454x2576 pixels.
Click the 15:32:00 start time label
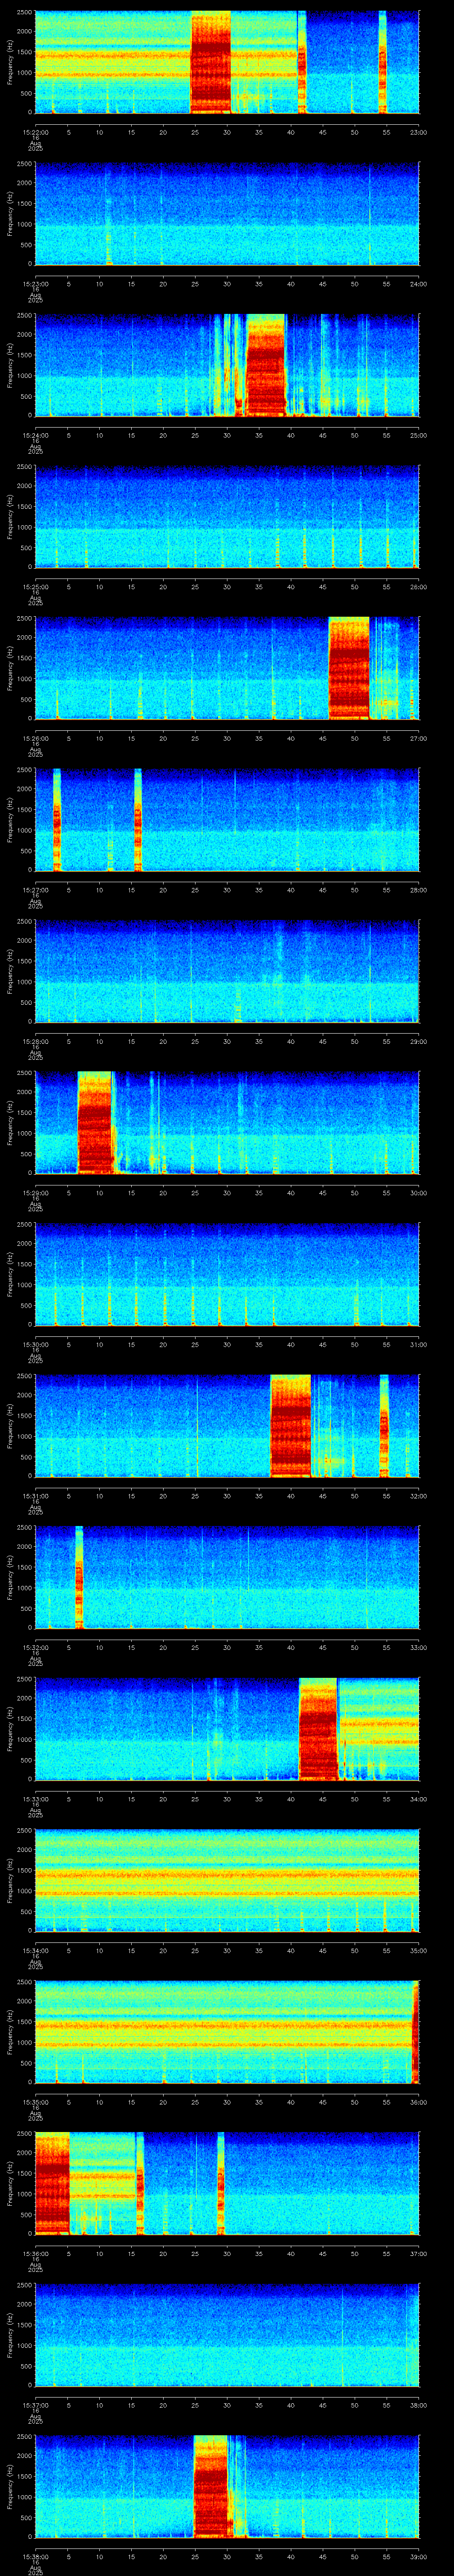pos(35,1647)
